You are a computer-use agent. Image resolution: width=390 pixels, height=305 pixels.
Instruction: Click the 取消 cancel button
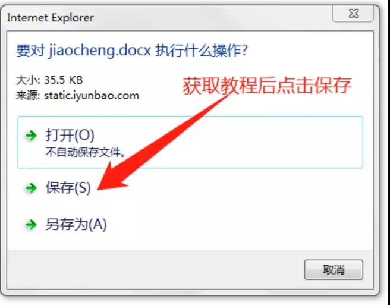tap(334, 270)
